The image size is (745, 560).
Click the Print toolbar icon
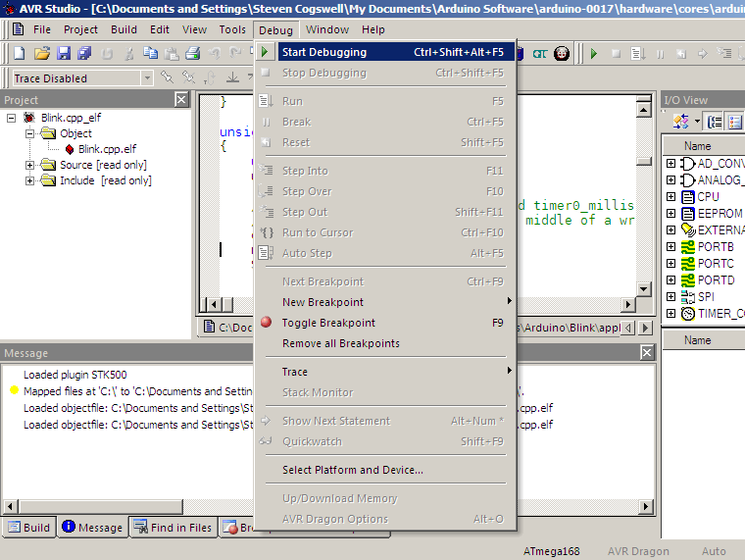click(x=193, y=53)
